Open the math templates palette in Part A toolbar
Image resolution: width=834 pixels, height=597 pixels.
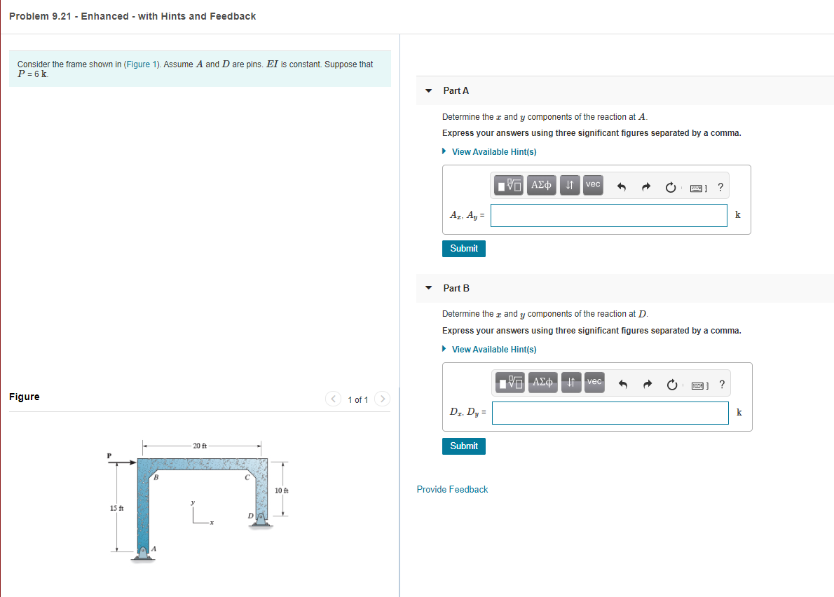(x=510, y=185)
